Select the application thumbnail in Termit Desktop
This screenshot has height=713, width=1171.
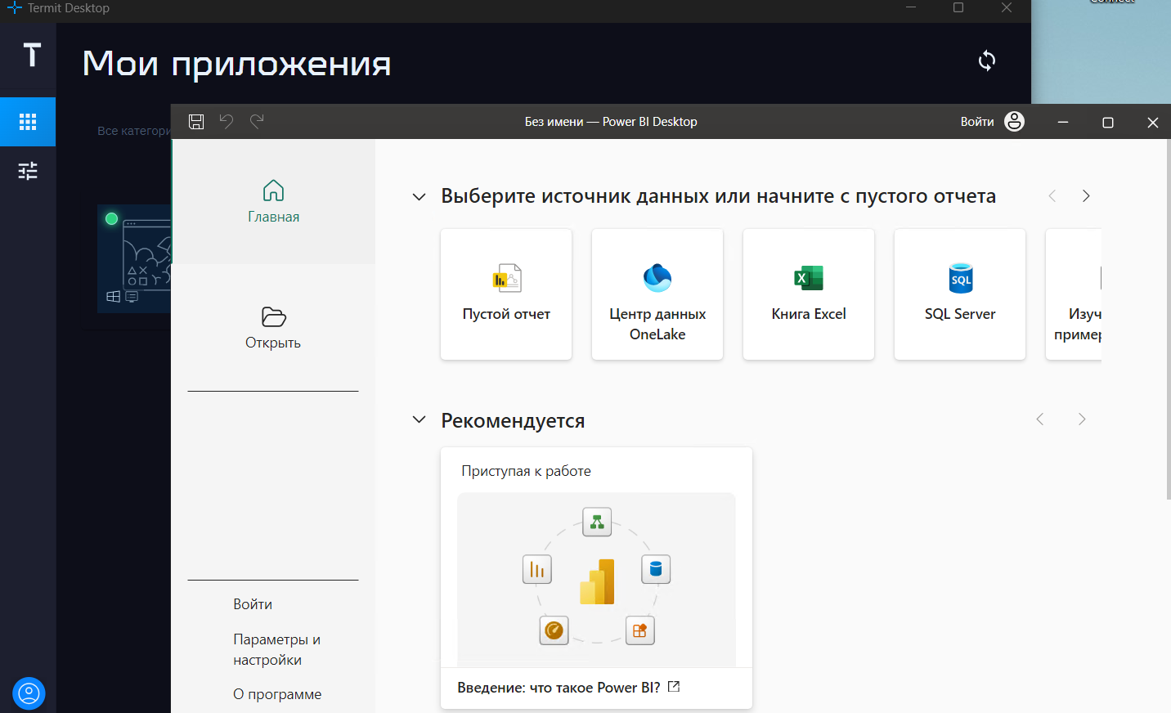coord(134,258)
